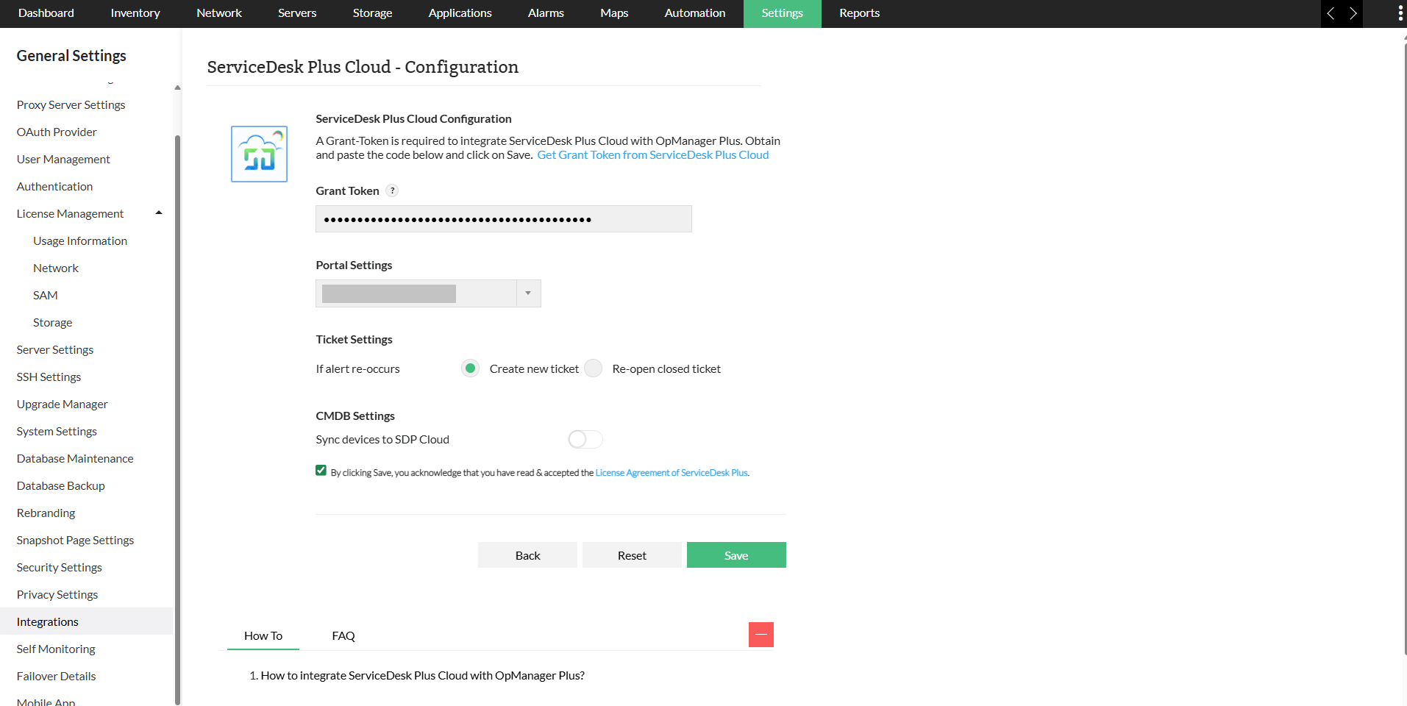Open the Alarms menu
This screenshot has height=706, width=1407.
click(546, 13)
